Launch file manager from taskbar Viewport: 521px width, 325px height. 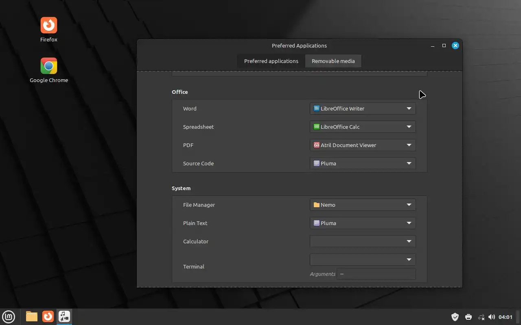[32, 316]
